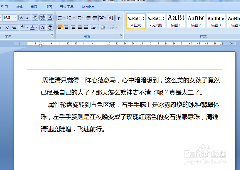Viewport: 240px width, 170px height.
Task: Click the first-line indent ruler marker
Action: (40, 42)
